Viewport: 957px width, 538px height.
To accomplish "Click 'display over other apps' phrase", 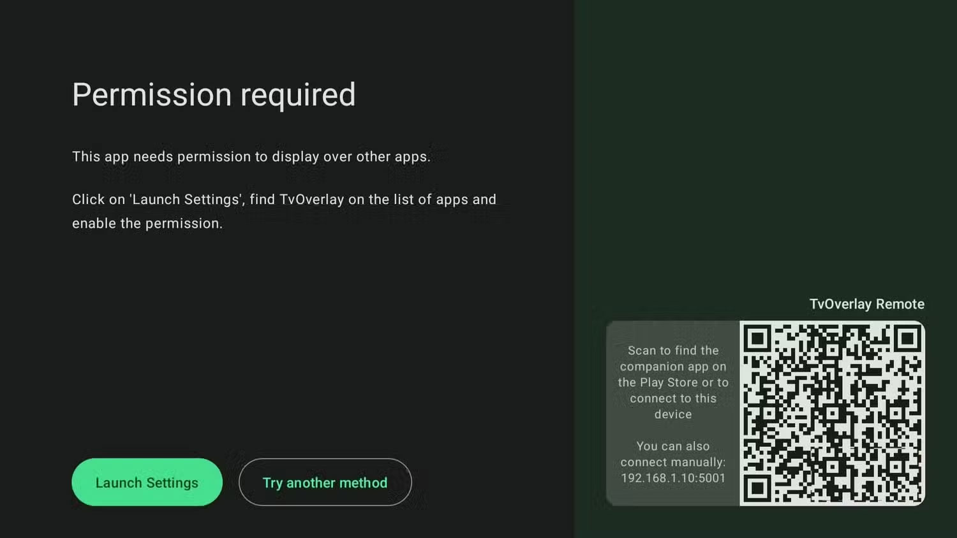I will point(351,157).
